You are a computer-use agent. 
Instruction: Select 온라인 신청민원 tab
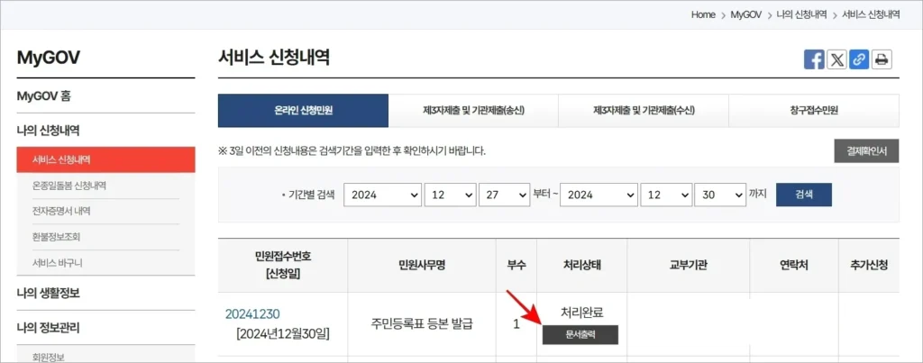(303, 111)
